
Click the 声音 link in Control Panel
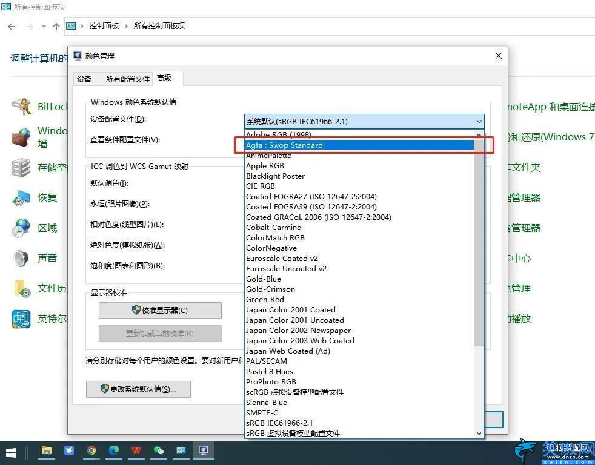point(47,259)
